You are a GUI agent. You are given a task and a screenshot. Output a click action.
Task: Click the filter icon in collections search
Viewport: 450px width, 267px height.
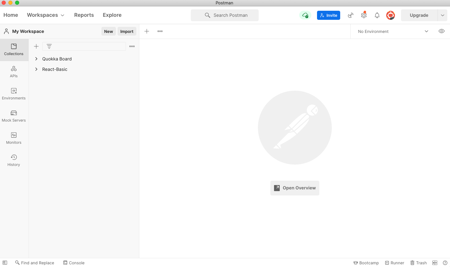click(x=49, y=46)
